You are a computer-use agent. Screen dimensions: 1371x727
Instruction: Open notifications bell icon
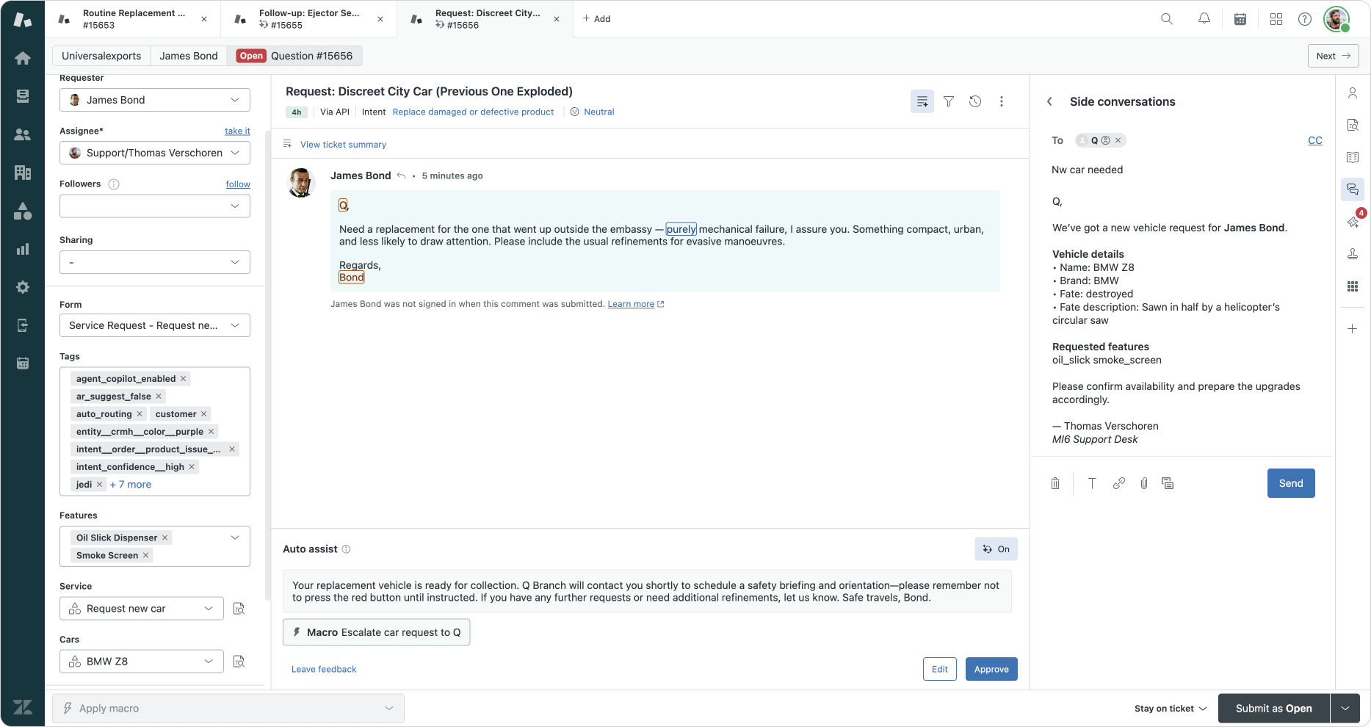pos(1204,19)
